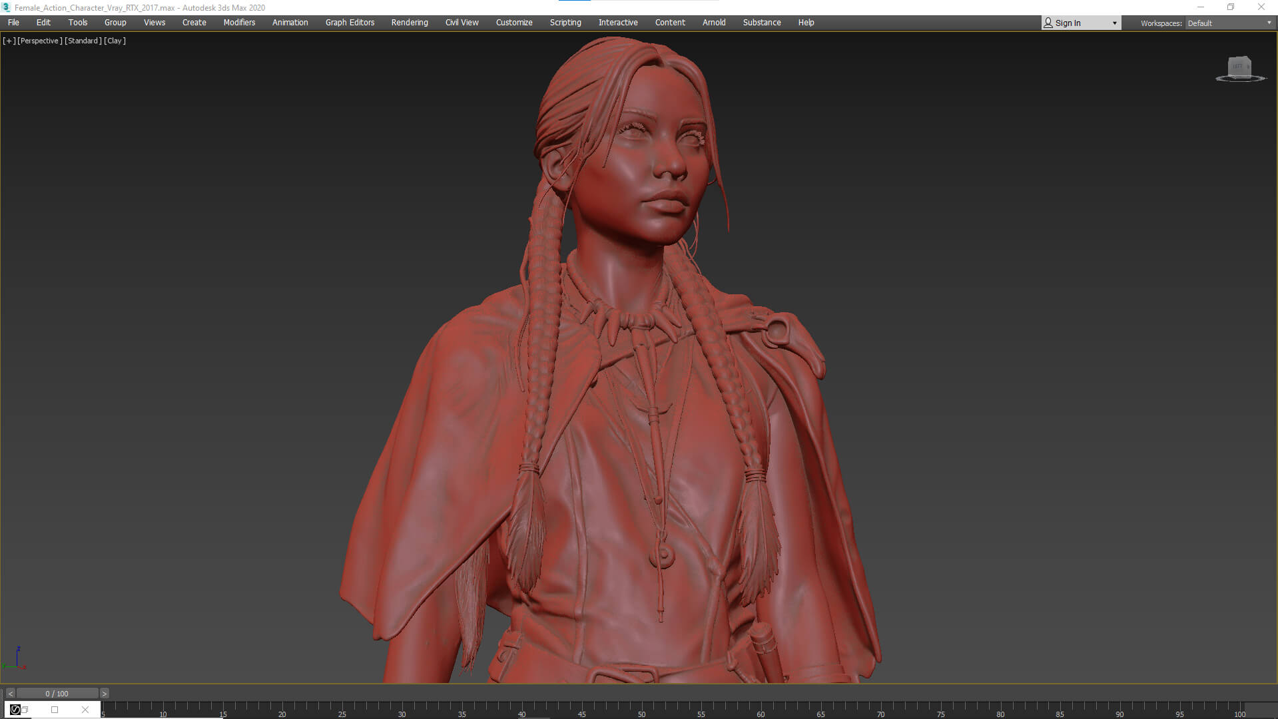Open the Rendering menu
Viewport: 1278px width, 719px height.
(410, 23)
